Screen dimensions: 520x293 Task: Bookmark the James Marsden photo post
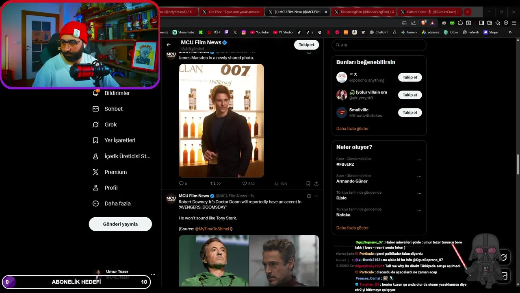click(308, 184)
